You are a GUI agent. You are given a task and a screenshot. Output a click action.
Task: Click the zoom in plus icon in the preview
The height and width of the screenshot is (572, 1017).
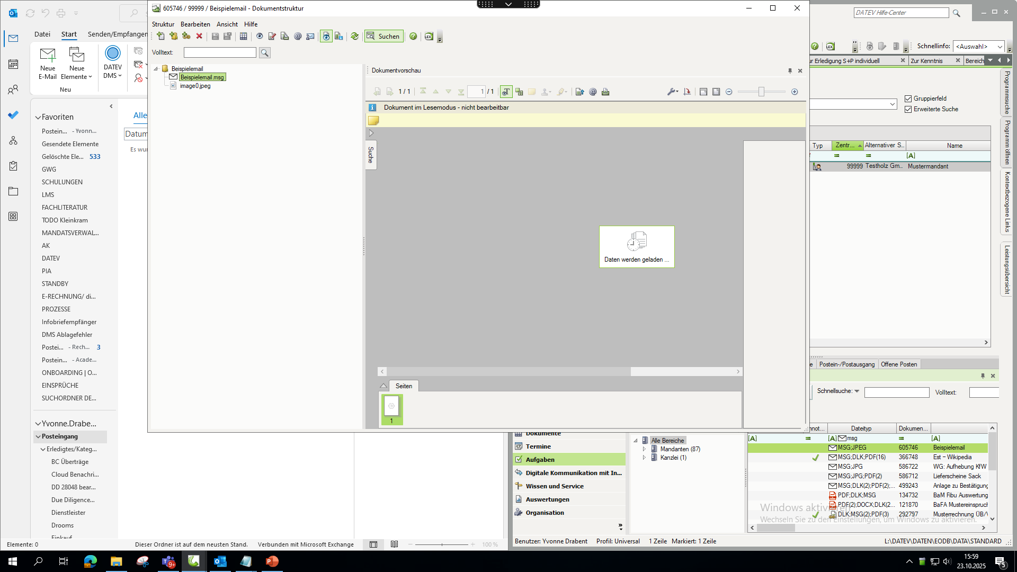tap(795, 92)
